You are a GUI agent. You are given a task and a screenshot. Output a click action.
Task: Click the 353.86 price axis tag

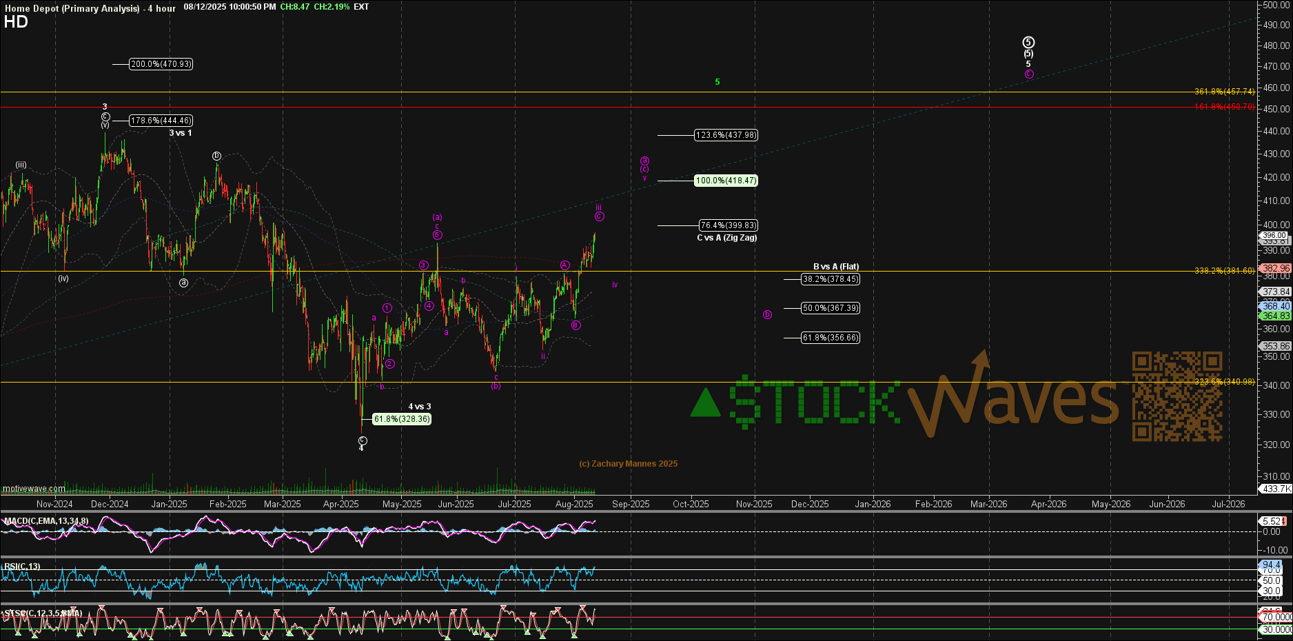pos(1275,346)
